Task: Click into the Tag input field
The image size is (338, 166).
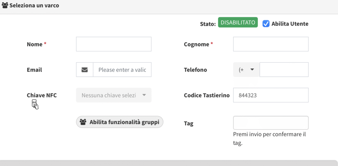Action: pyautogui.click(x=271, y=123)
